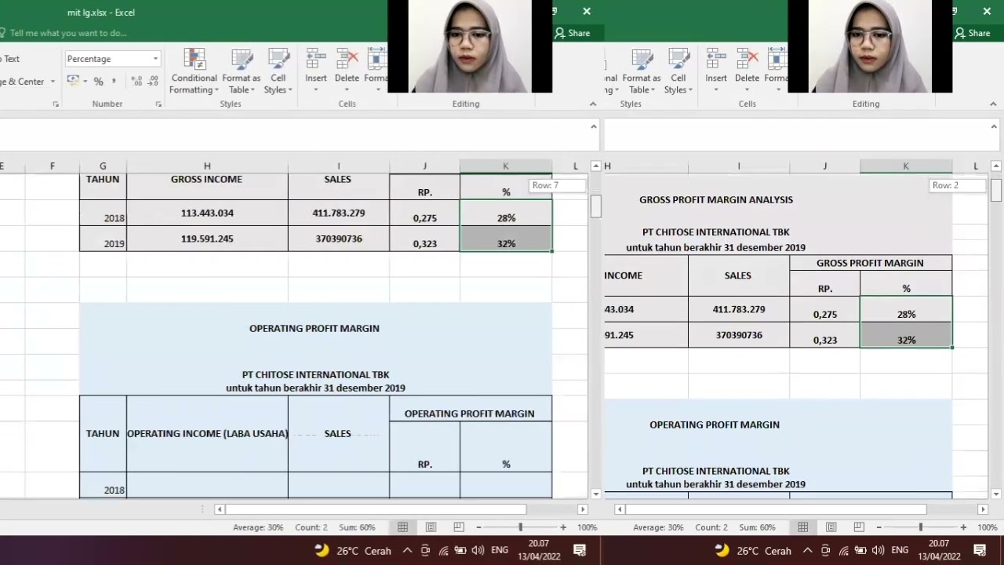Click Increase Decimal in left window
This screenshot has width=1004, height=565.
(136, 81)
